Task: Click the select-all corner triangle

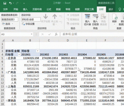Action: click(x=3, y=40)
